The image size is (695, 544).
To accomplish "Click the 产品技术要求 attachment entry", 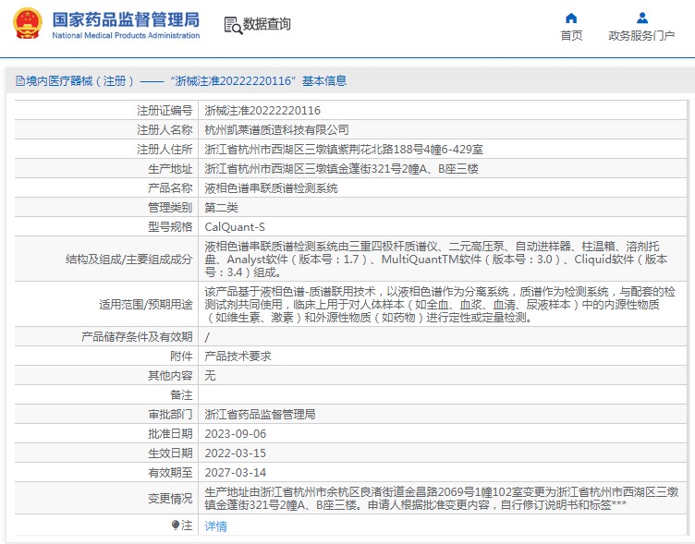I will 238,356.
